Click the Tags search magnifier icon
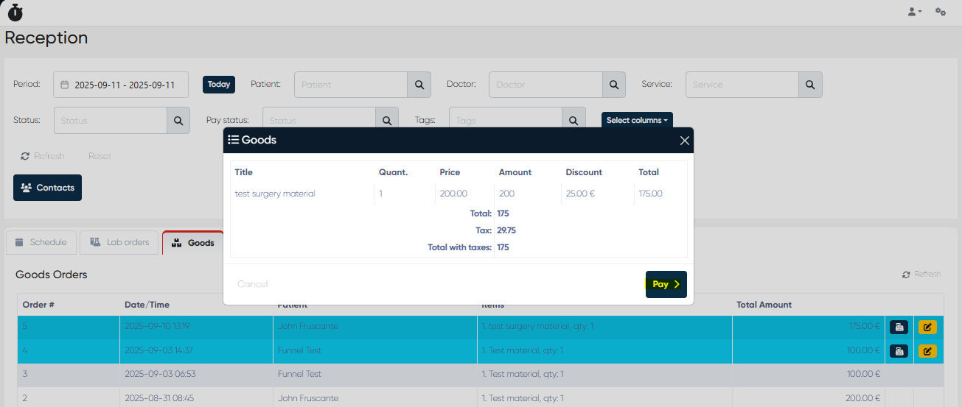Viewport: 962px width, 407px height. click(x=574, y=120)
